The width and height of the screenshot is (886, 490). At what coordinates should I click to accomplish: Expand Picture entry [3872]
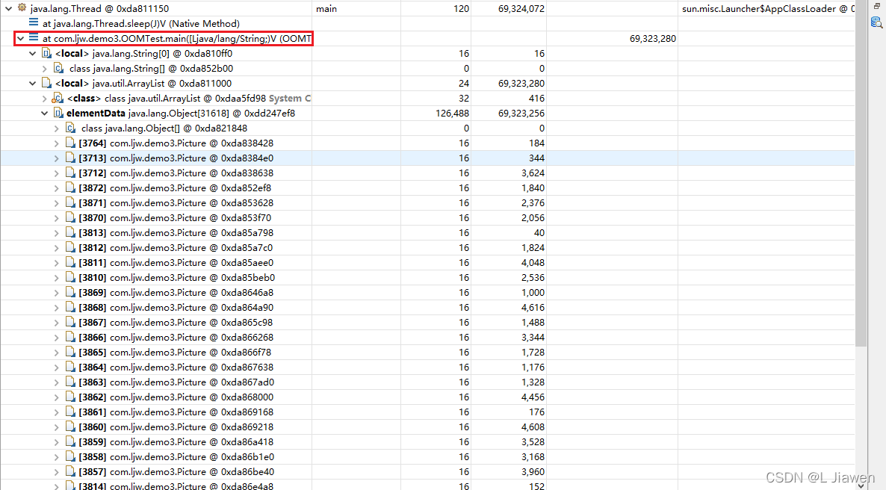click(57, 188)
